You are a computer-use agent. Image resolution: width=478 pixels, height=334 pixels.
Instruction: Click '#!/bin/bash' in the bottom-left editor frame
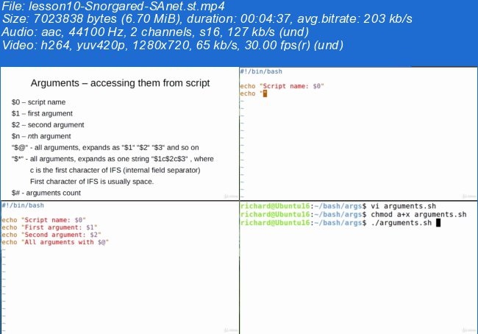pyautogui.click(x=23, y=205)
